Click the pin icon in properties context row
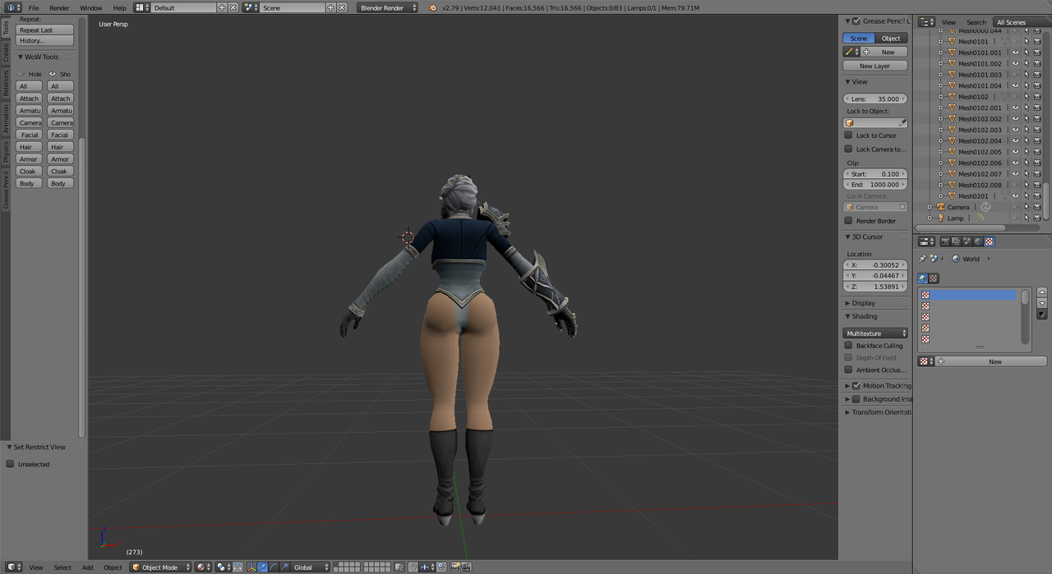 (922, 259)
